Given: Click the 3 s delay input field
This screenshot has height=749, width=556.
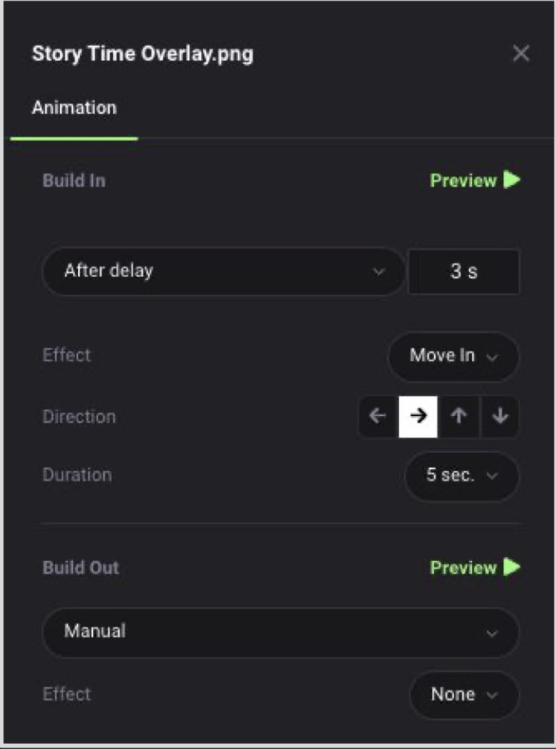Looking at the screenshot, I should pos(464,271).
